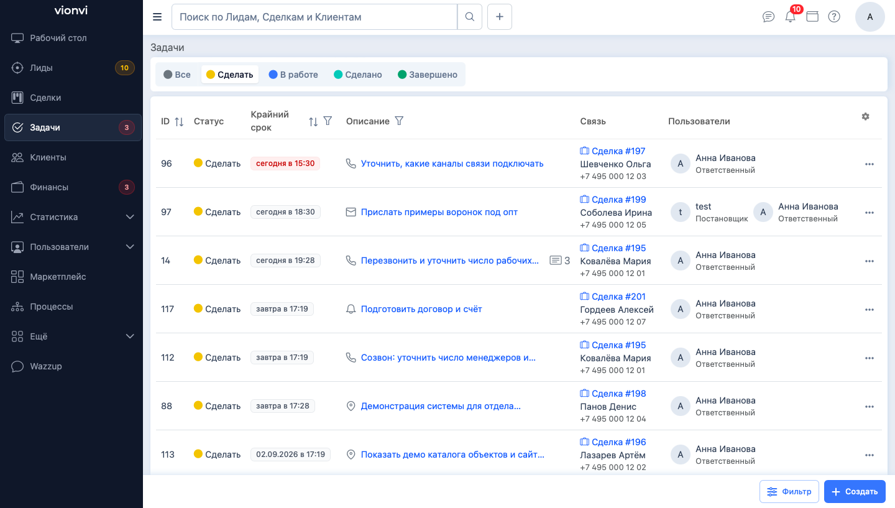Select the Все status tab
The width and height of the screenshot is (895, 508).
click(177, 75)
